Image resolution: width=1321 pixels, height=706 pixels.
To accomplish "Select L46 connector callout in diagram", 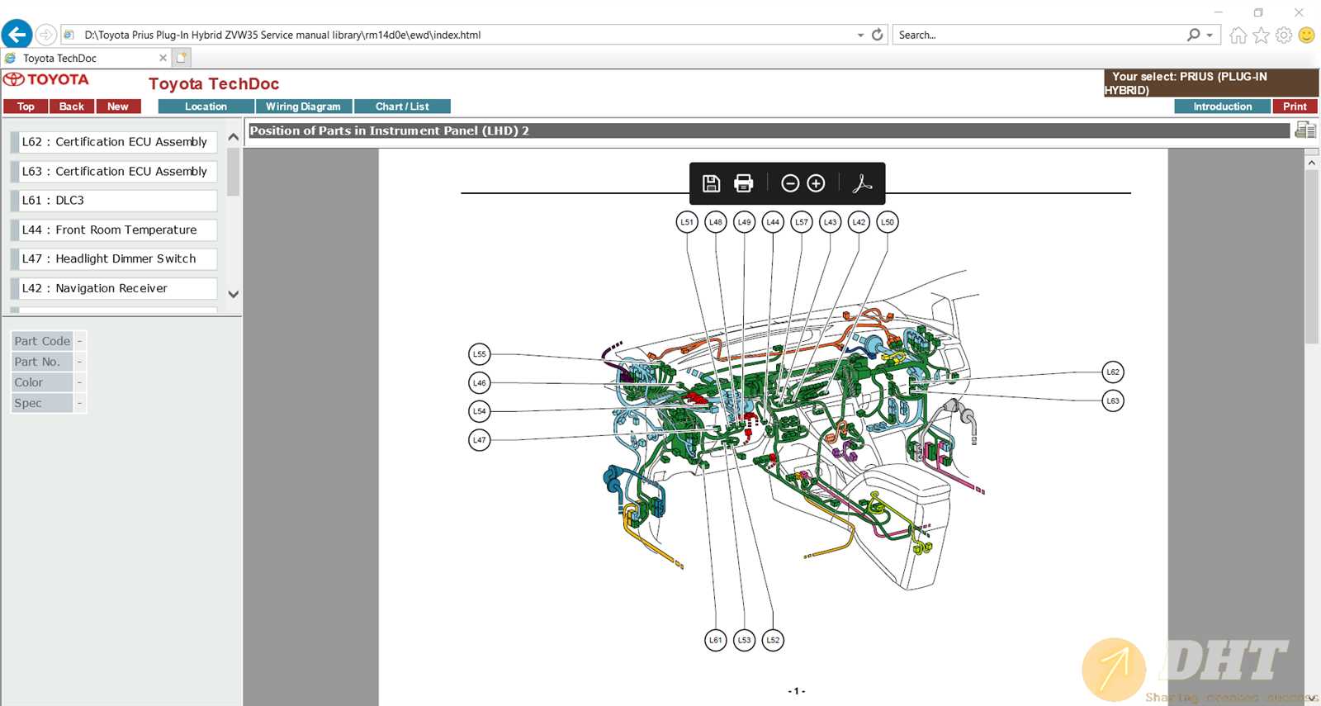I will [480, 383].
